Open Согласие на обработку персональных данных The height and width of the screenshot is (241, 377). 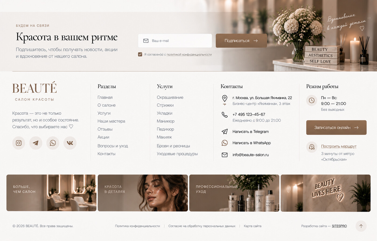pos(202,226)
